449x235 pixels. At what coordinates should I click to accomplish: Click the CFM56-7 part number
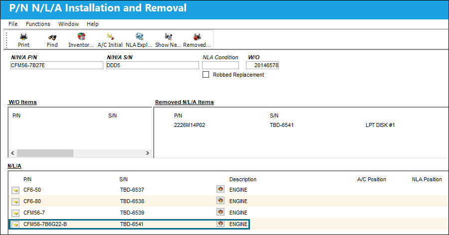34,213
